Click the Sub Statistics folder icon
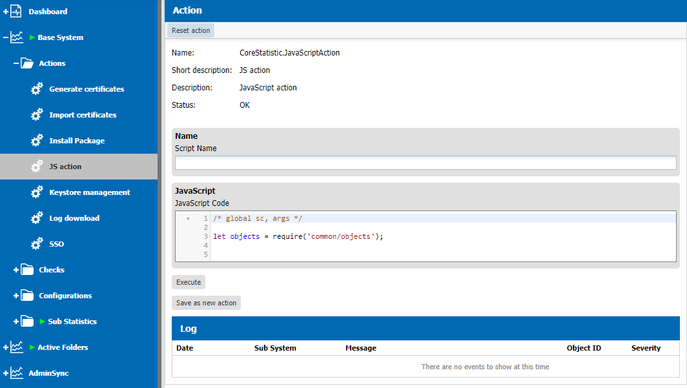Image resolution: width=687 pixels, height=388 pixels. coord(27,322)
